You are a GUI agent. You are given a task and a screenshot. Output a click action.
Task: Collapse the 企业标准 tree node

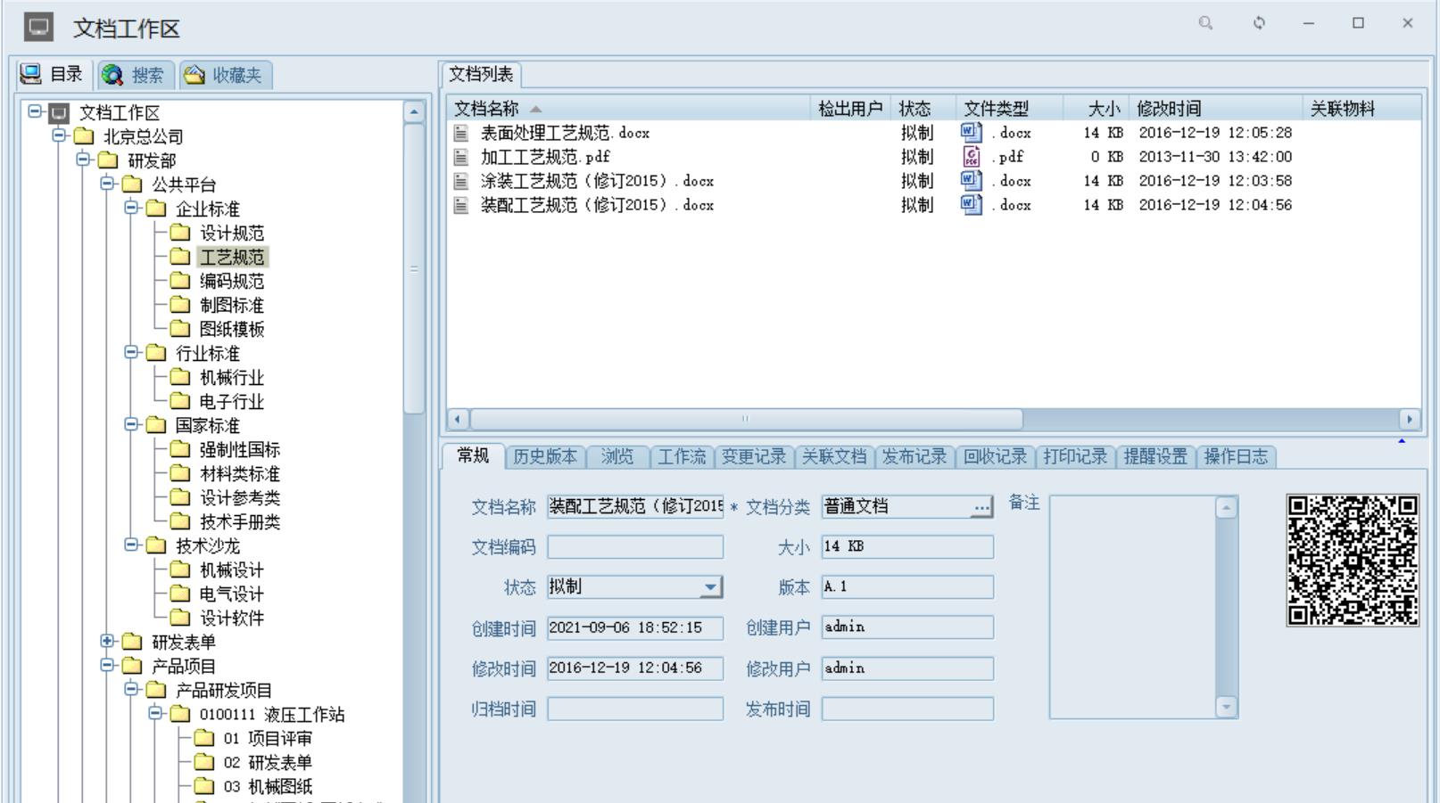pos(131,208)
